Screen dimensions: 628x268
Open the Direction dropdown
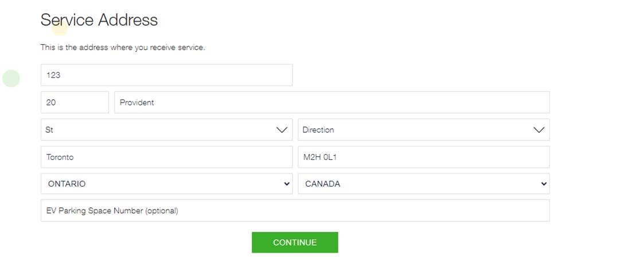(424, 129)
